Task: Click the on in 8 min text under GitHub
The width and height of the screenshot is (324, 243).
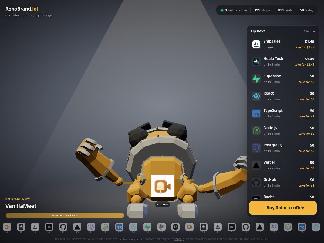Action: [272, 185]
